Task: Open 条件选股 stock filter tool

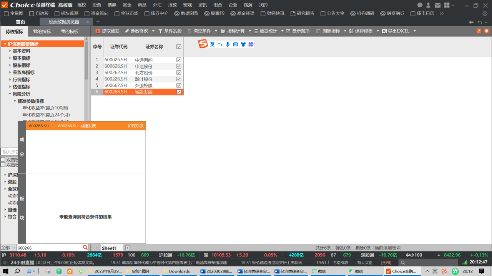Action: click(170, 31)
